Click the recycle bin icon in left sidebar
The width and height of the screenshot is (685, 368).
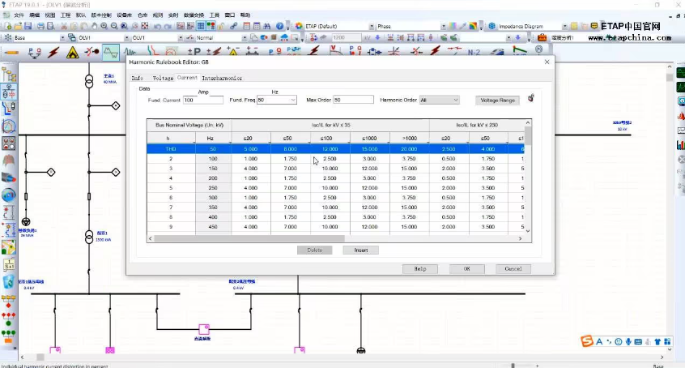[8, 281]
